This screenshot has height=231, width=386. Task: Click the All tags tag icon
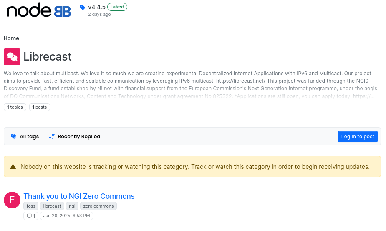tap(13, 136)
